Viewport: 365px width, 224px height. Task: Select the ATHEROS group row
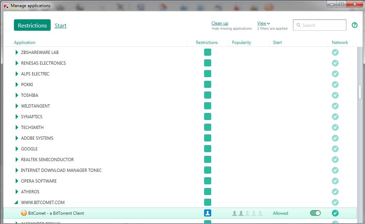point(180,191)
